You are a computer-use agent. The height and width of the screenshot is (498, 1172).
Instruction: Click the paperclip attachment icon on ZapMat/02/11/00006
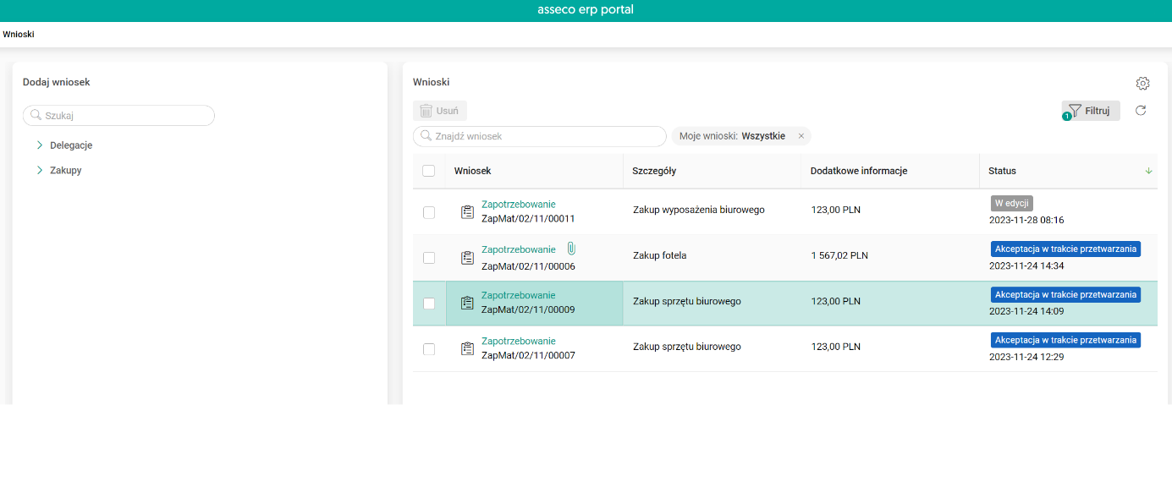571,249
